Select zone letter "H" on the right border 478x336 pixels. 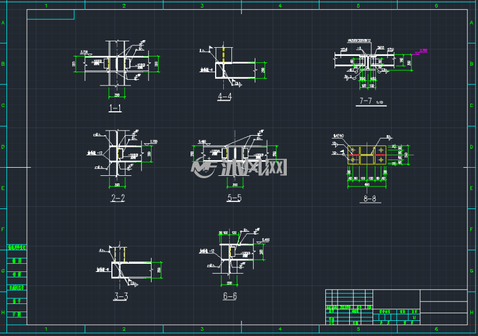tap(472, 313)
